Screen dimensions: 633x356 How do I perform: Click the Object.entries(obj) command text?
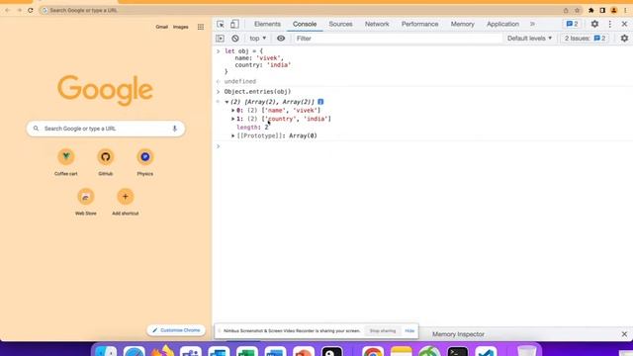tap(257, 92)
